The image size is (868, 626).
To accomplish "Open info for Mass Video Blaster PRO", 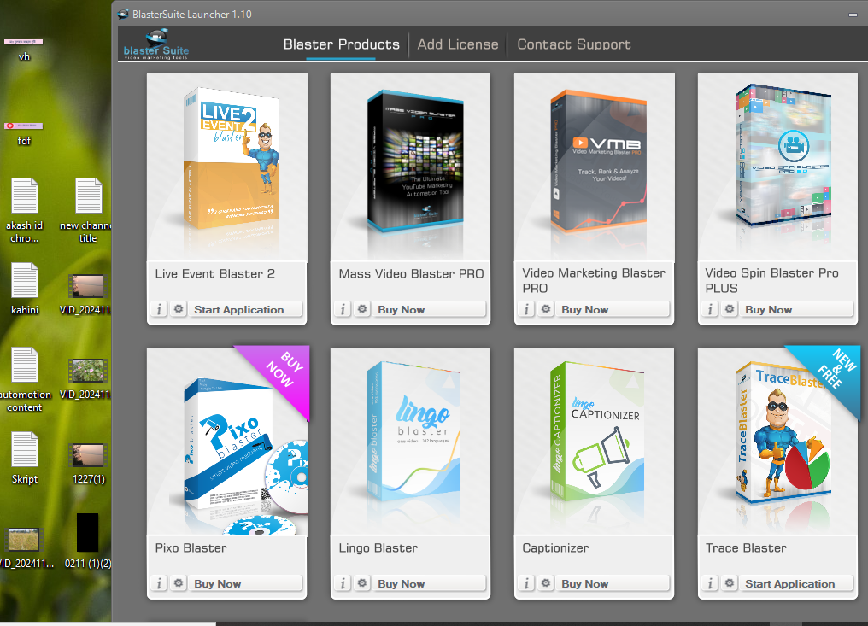I will tap(343, 309).
